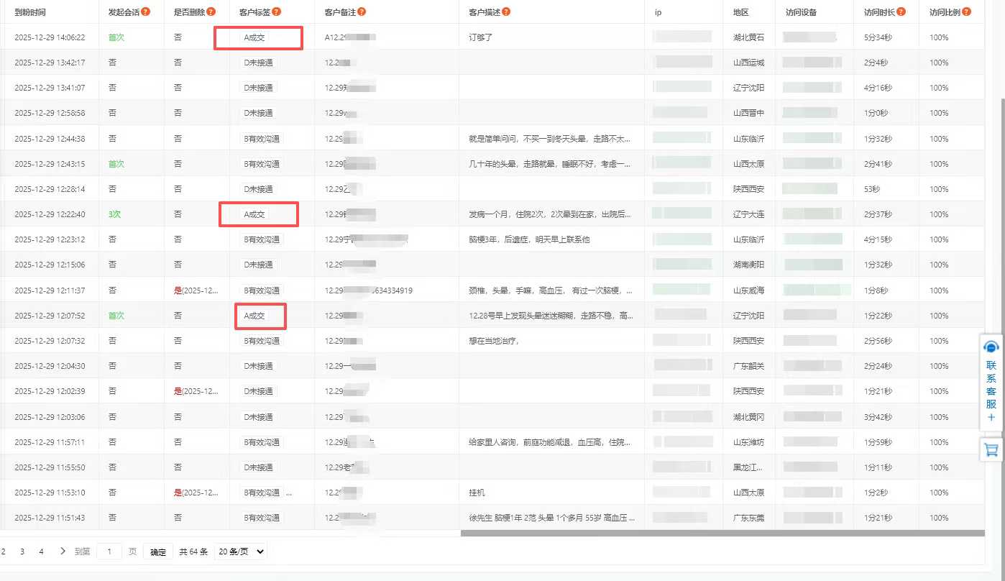1005x581 pixels.
Task: Open the 20条/页 page size dropdown
Action: coord(240,552)
